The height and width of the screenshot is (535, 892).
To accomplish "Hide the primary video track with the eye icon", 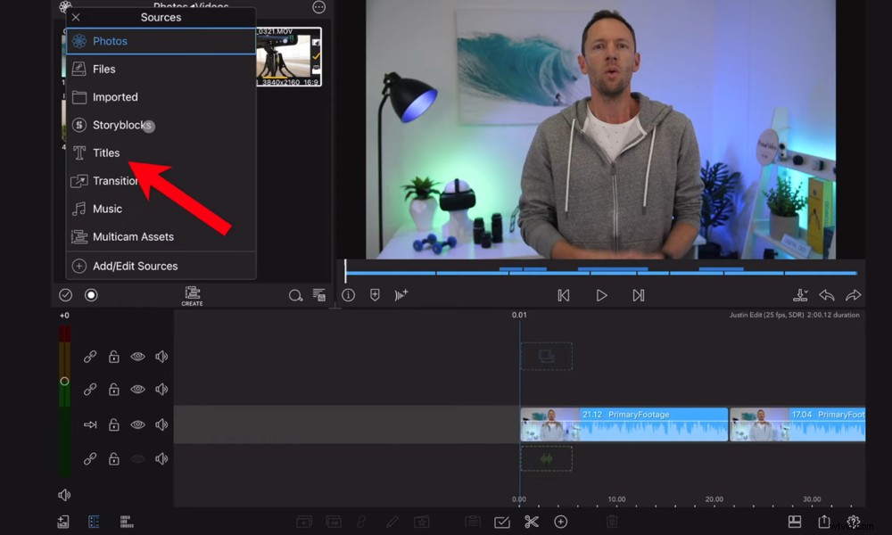I will [x=137, y=424].
